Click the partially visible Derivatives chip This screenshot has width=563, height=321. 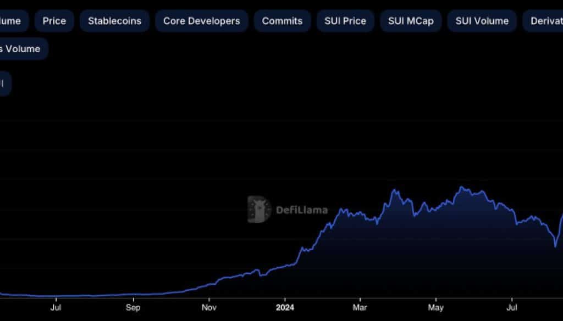(x=544, y=21)
